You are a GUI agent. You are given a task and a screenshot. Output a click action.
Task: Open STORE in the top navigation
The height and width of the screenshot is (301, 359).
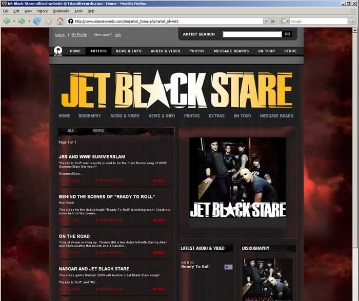(290, 51)
